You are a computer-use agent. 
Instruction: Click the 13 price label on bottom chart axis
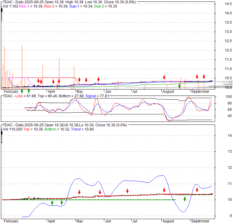click(230, 151)
